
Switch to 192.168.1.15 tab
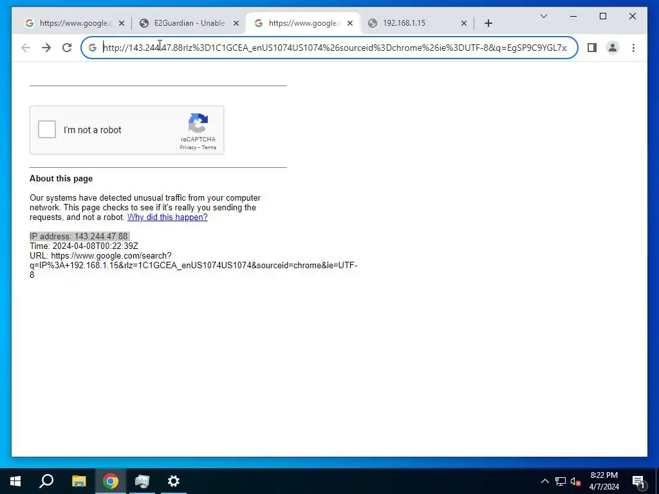[x=416, y=23]
